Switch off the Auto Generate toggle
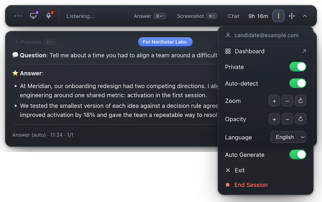The width and height of the screenshot is (322, 202). pos(297,155)
